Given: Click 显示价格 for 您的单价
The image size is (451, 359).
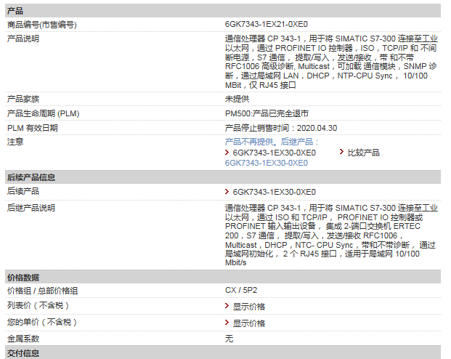Looking at the screenshot, I should point(249,323).
